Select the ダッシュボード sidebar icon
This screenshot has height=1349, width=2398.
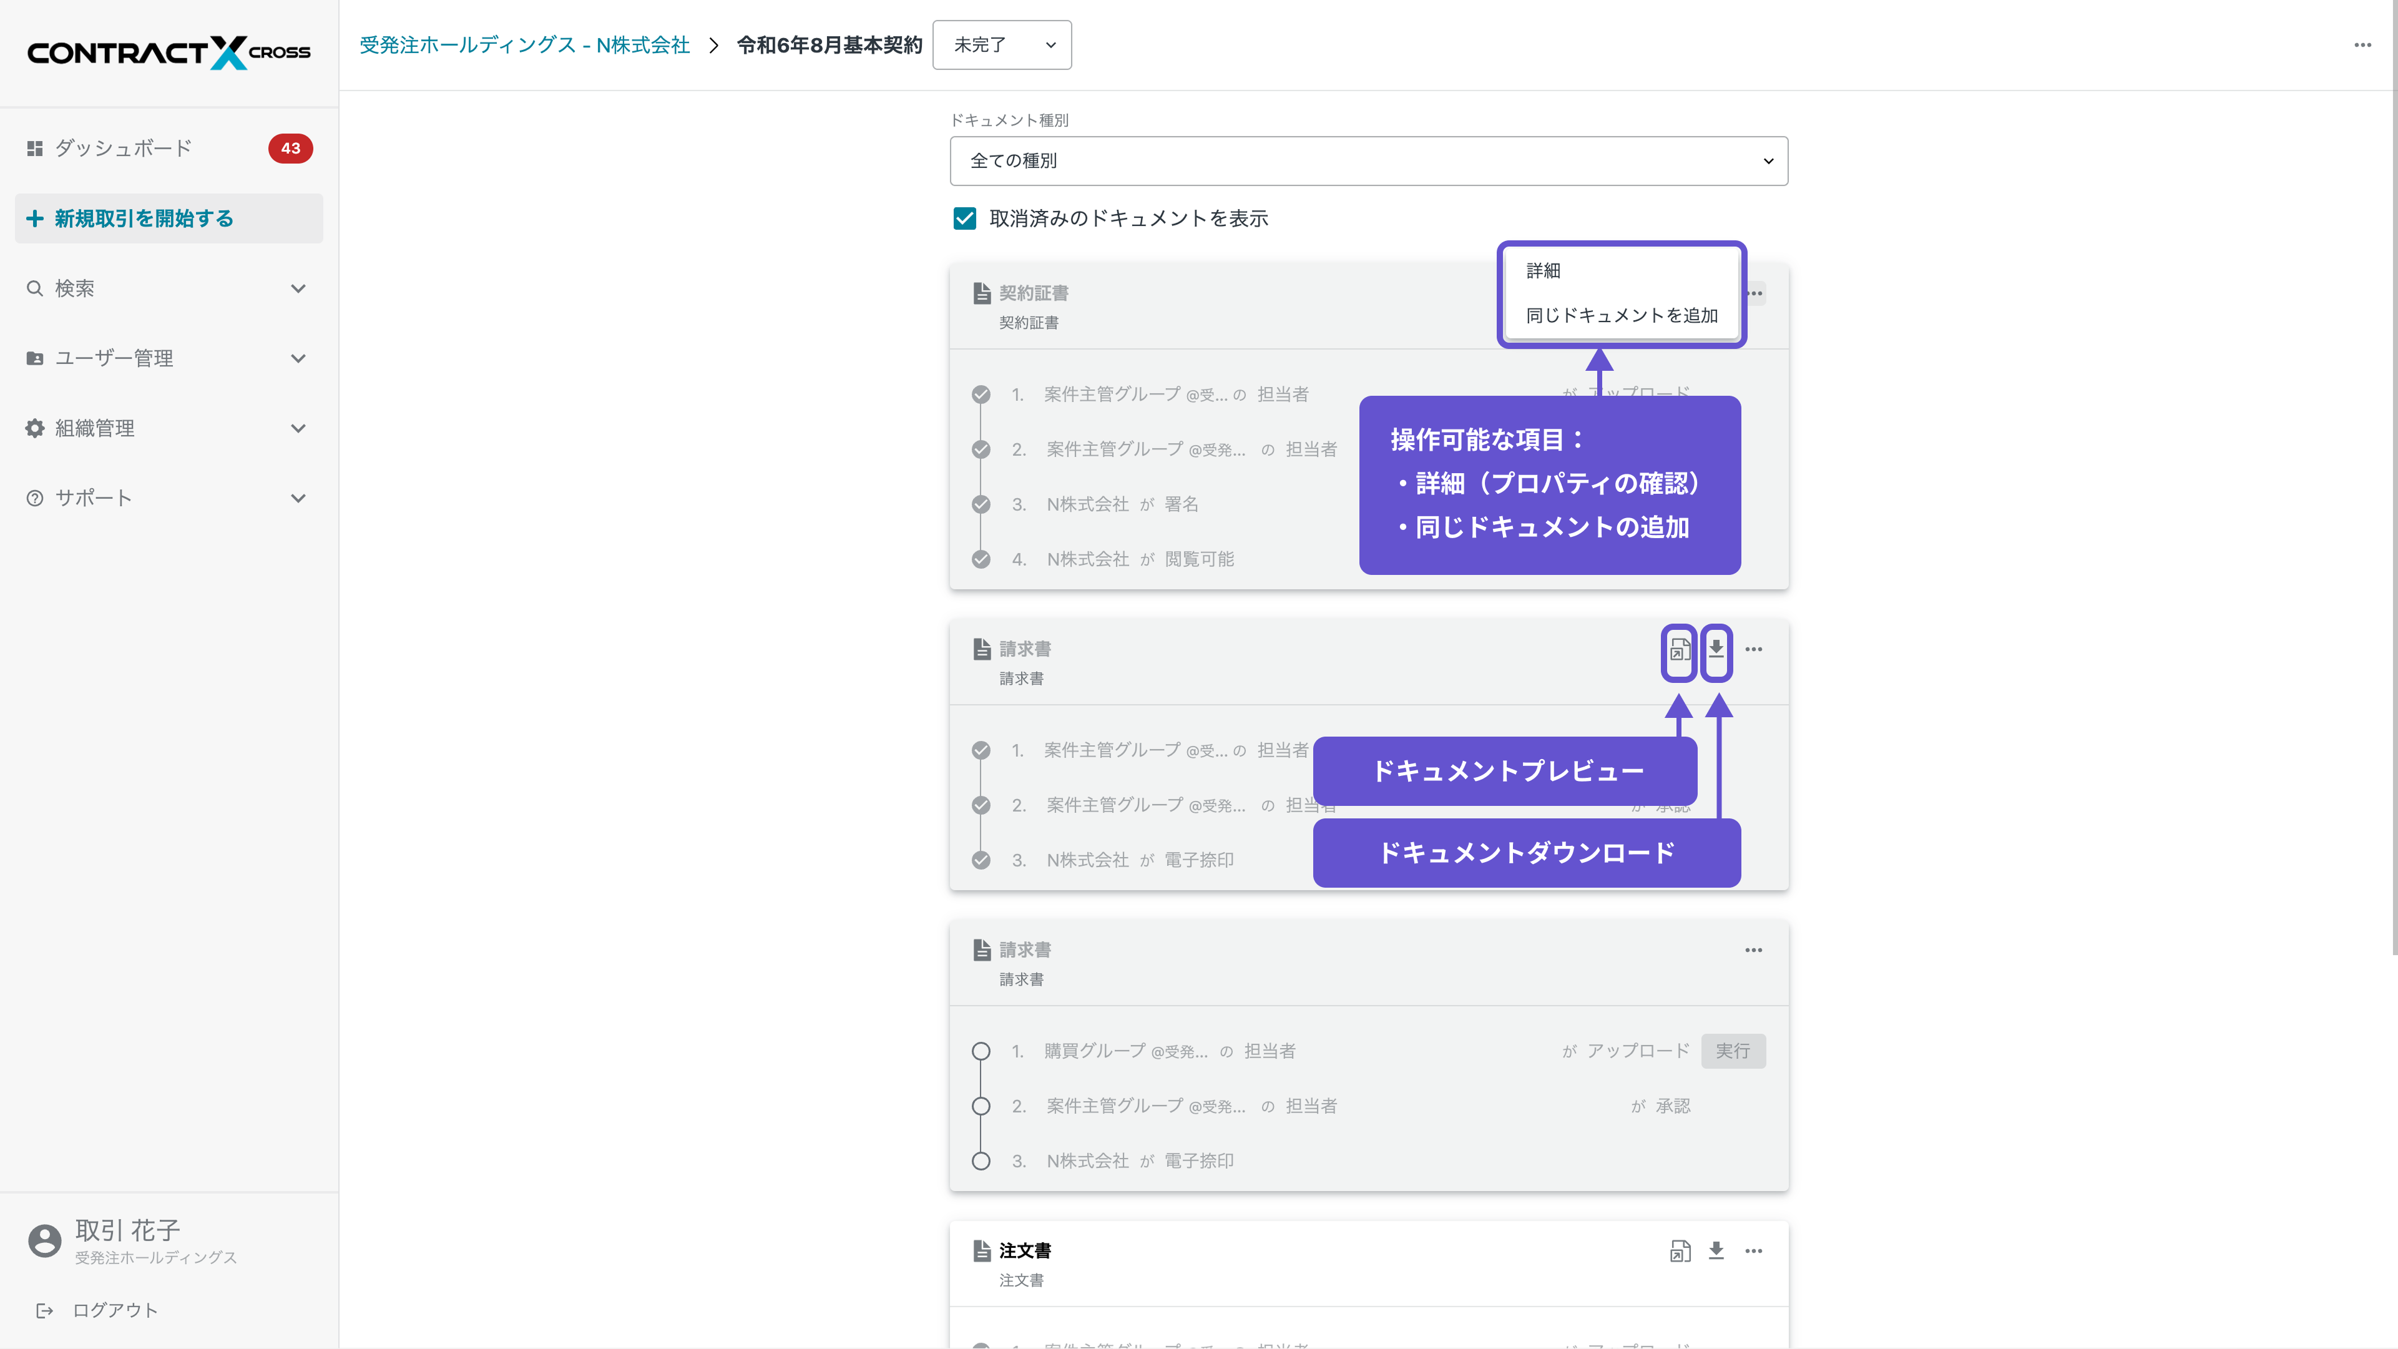[x=34, y=148]
